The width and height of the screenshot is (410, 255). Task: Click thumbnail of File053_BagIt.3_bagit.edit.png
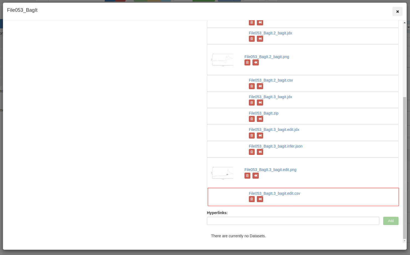(222, 173)
